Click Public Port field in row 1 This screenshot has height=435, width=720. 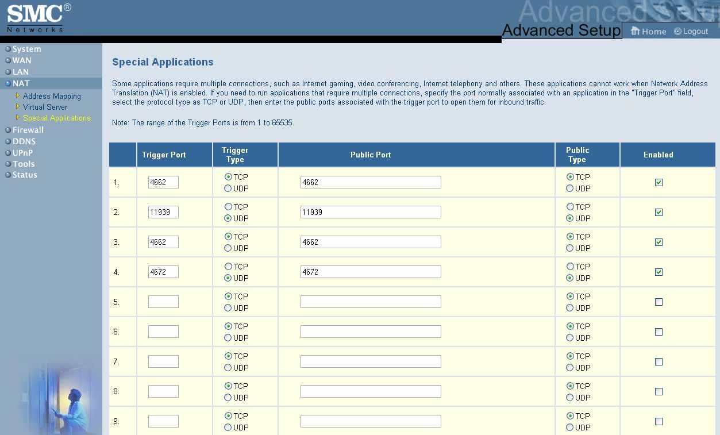[x=371, y=182]
